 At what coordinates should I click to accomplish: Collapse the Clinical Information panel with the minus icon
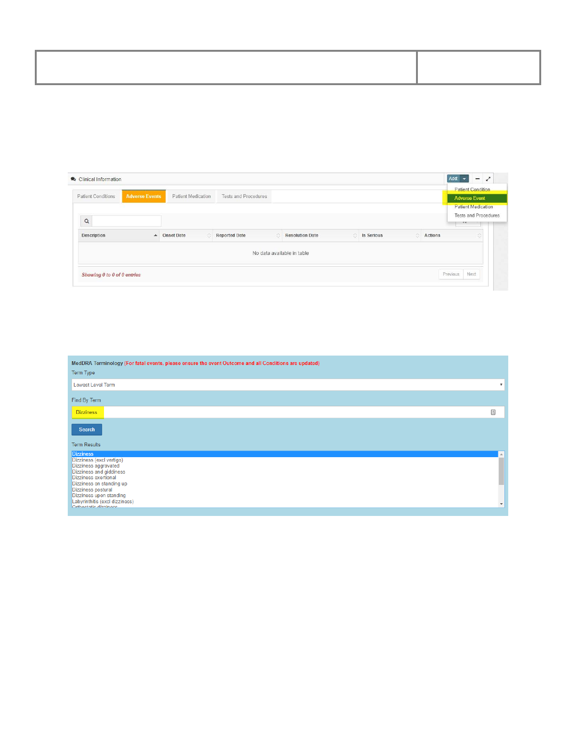tap(477, 179)
